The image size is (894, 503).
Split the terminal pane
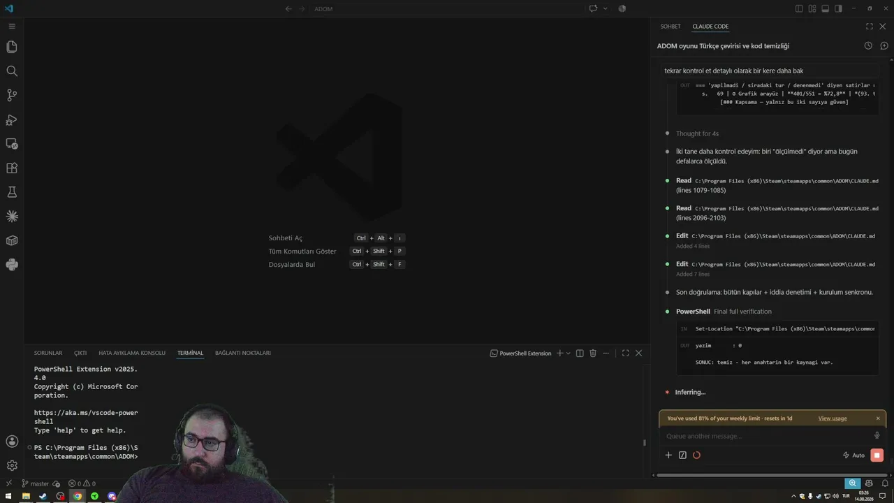(x=580, y=353)
